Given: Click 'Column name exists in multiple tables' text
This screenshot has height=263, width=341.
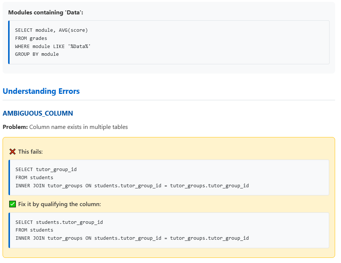Looking at the screenshot, I should pos(79,127).
